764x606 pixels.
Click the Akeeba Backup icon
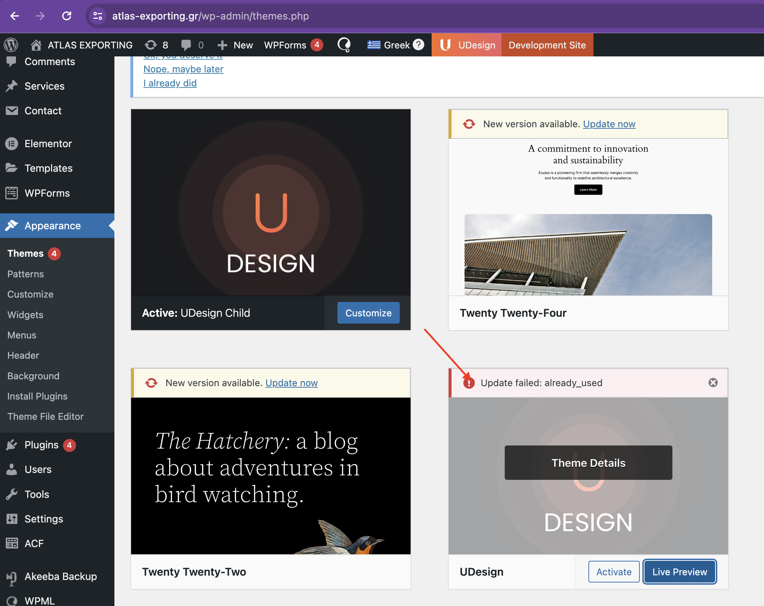(x=12, y=578)
